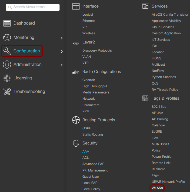The height and width of the screenshot is (192, 190).
Task: Open High Throughput settings
Action: 95,86
